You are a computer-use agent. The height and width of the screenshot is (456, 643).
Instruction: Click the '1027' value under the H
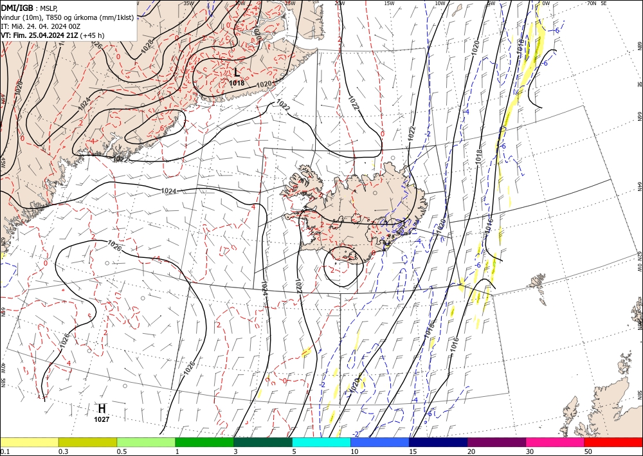pos(102,419)
